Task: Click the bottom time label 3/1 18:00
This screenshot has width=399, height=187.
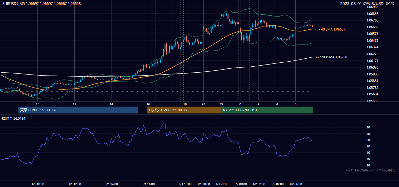Action: 185,184
